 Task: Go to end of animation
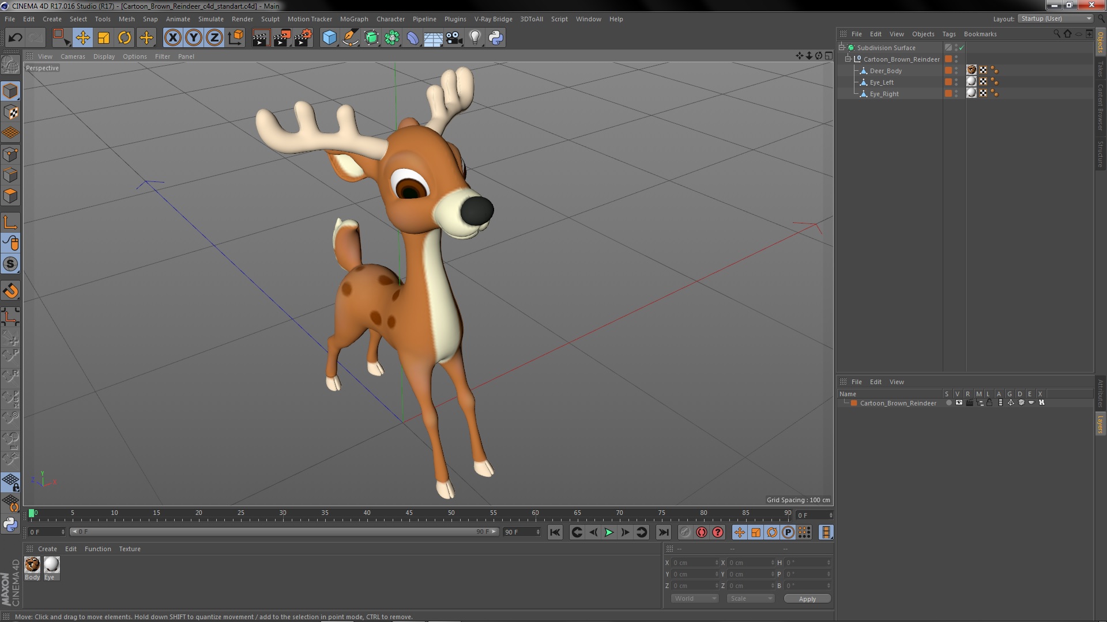click(663, 532)
